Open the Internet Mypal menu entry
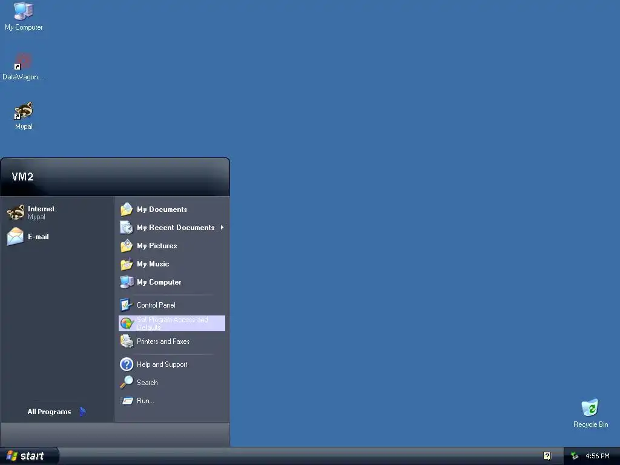 pyautogui.click(x=58, y=213)
